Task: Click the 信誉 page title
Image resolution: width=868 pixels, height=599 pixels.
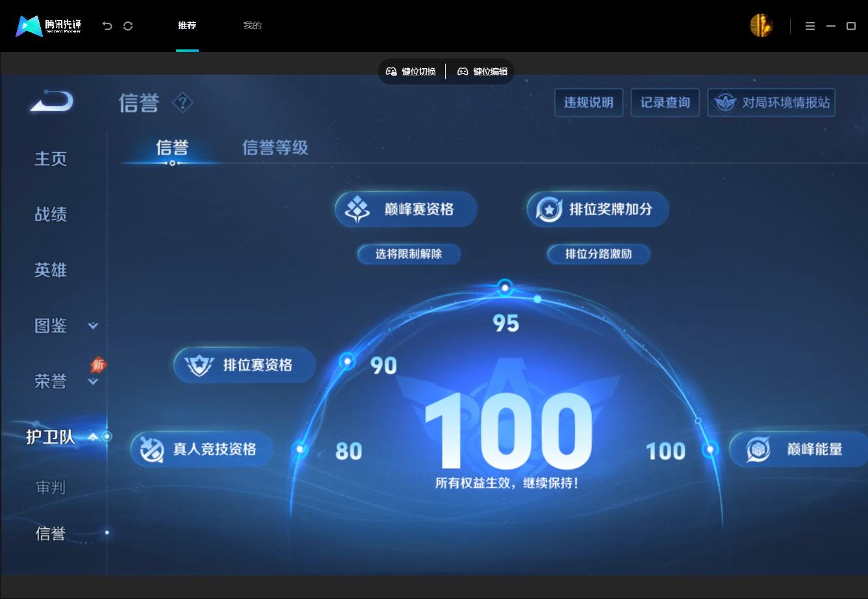Action: tap(139, 103)
